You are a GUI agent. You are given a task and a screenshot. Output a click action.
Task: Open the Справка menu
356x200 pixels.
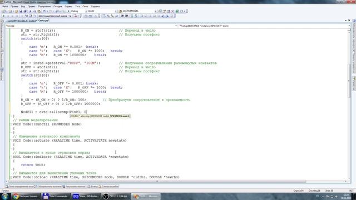point(95,7)
